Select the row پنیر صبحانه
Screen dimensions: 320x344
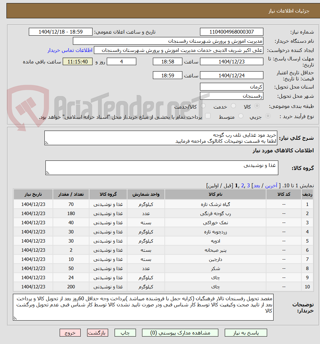[x=163, y=250]
